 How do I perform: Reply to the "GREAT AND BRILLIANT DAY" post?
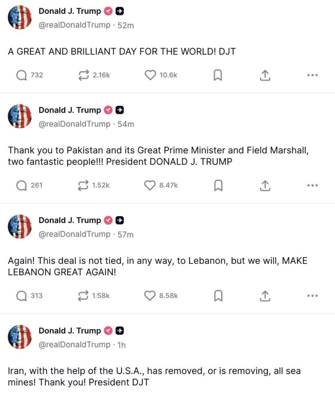[x=21, y=75]
